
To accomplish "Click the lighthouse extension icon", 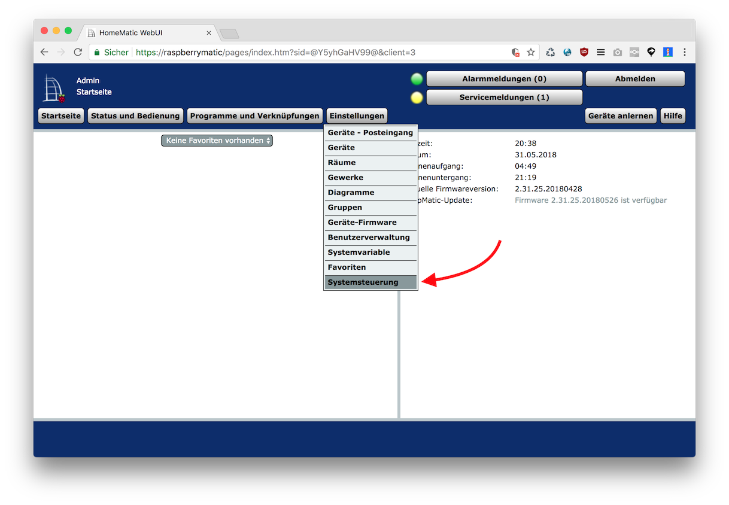I will pos(668,53).
